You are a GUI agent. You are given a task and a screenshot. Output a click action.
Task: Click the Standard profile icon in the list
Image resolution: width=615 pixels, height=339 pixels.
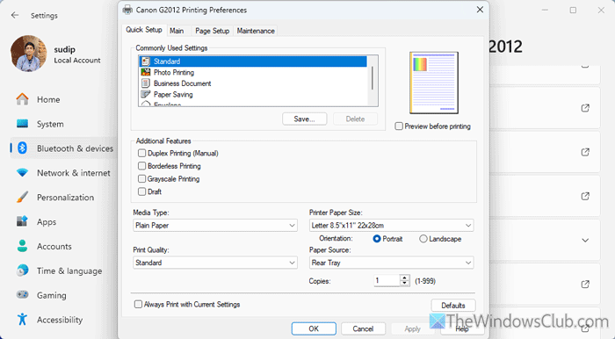pyautogui.click(x=146, y=61)
